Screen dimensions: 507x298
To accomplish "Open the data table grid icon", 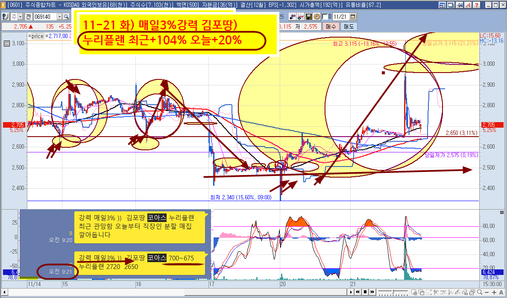I will pos(6,44).
